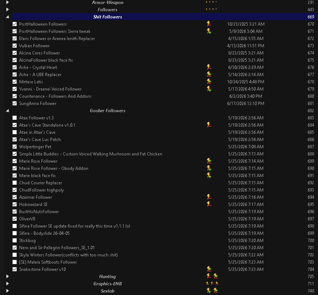The image size is (318, 295).
Task: Enable the Chud Courier Replacer mod
Action: (x=14, y=183)
